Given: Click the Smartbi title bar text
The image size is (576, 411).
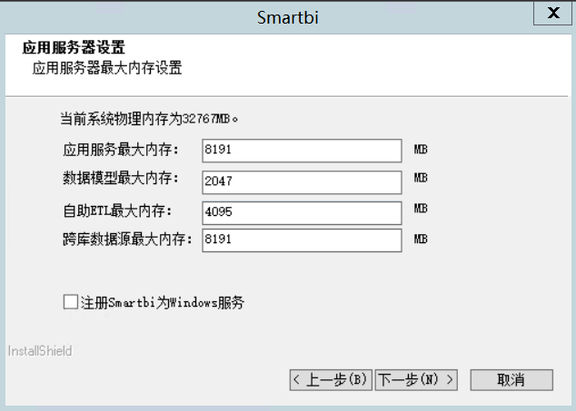Looking at the screenshot, I should pyautogui.click(x=288, y=17).
